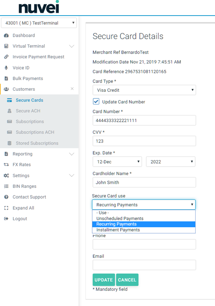Open Subscriptions ACH in sidebar
The height and width of the screenshot is (306, 215).
(35, 132)
